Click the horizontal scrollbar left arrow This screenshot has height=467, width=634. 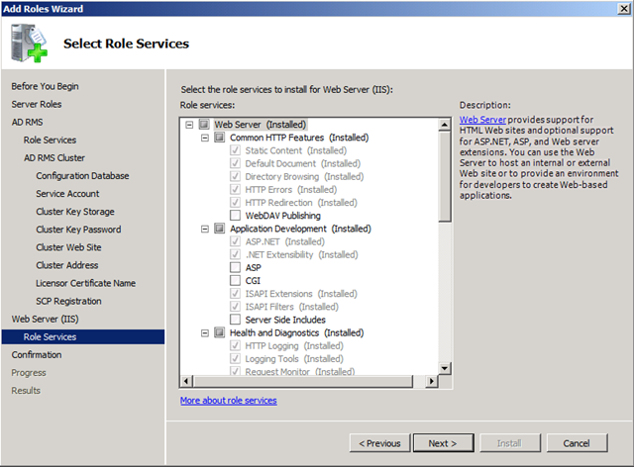click(186, 381)
